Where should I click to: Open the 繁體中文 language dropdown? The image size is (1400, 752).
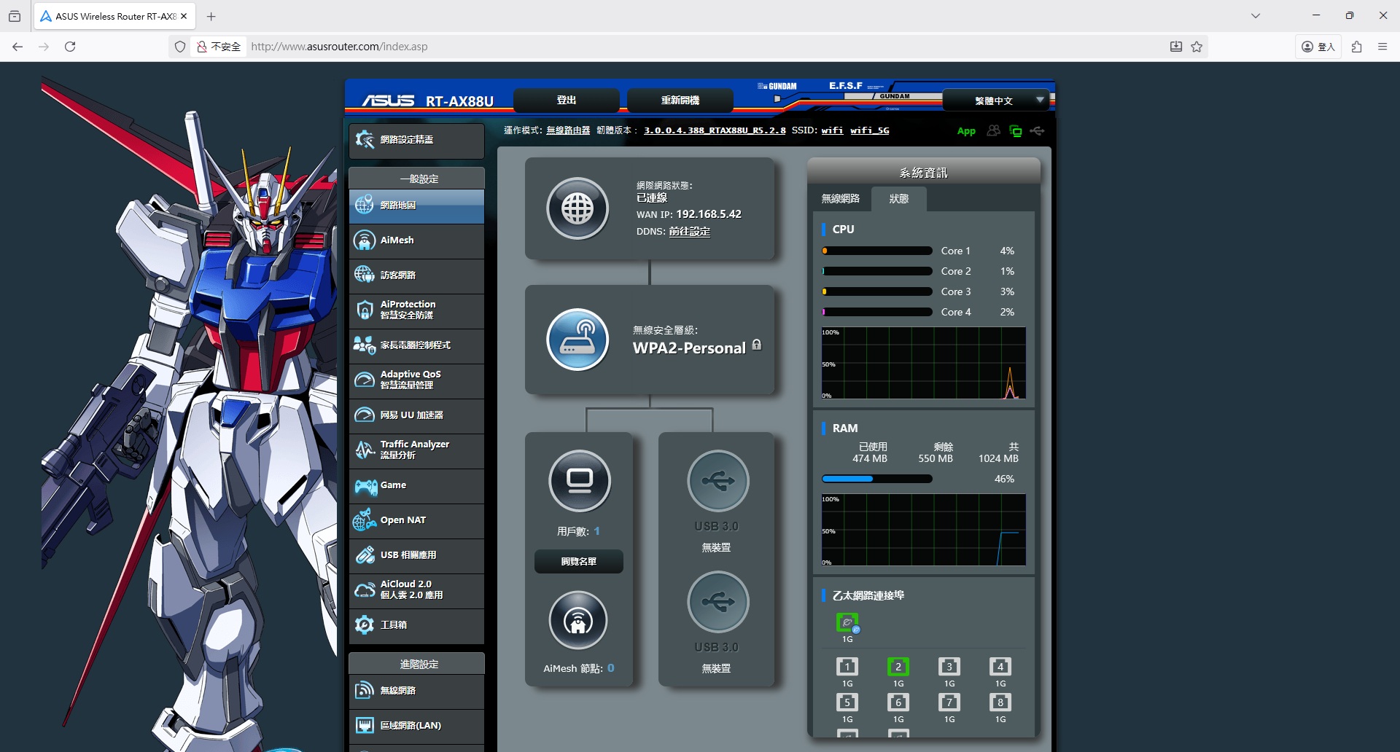pyautogui.click(x=996, y=101)
